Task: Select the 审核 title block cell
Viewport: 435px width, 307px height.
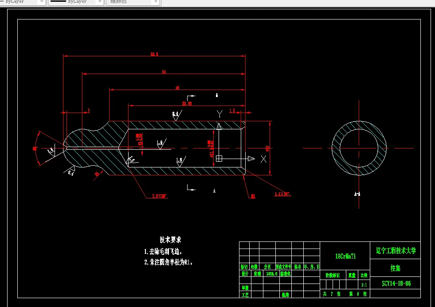Action: click(245, 288)
